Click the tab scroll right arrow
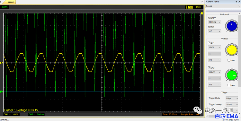Image resolution: width=241 pixels, height=121 pixels. click(202, 2)
